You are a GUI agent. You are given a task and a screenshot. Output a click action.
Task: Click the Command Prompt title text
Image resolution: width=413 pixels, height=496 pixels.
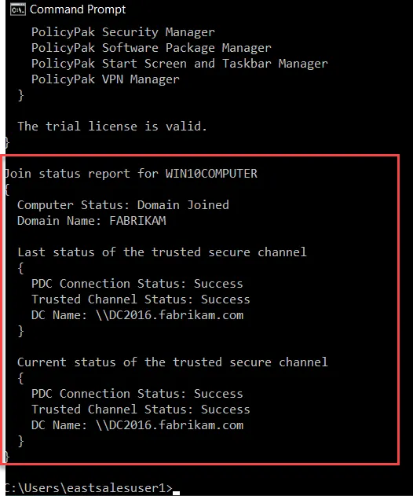[x=78, y=9]
